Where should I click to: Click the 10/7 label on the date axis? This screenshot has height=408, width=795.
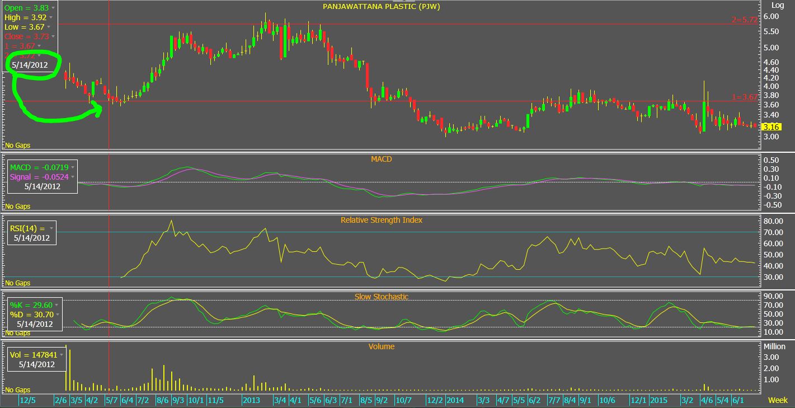pos(403,400)
